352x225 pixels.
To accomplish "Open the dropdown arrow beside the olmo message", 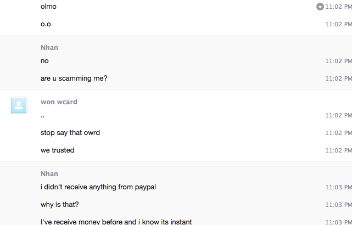I will 320,7.
